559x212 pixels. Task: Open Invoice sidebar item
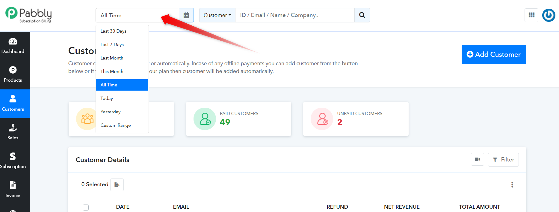[13, 190]
